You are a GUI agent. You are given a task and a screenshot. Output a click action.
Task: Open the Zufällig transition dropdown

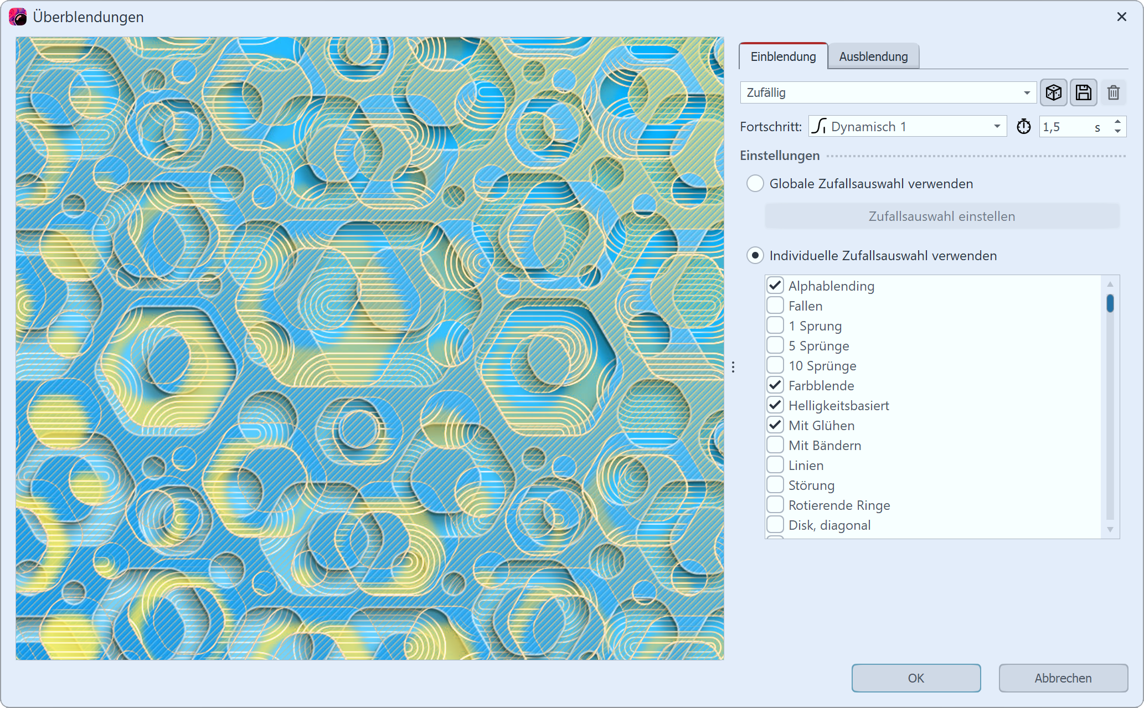coord(888,92)
